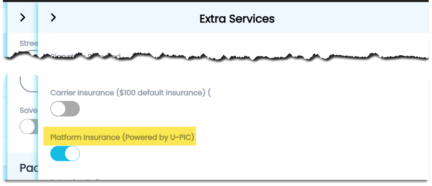This screenshot has width=432, height=186.
Task: Click the Extra Services panel title
Action: pos(237,18)
